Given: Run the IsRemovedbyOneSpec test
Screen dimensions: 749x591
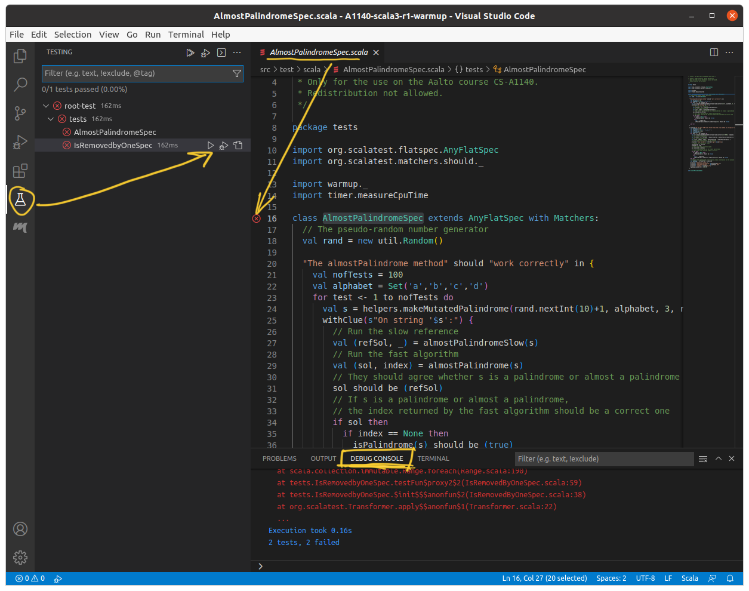Looking at the screenshot, I should click(210, 145).
